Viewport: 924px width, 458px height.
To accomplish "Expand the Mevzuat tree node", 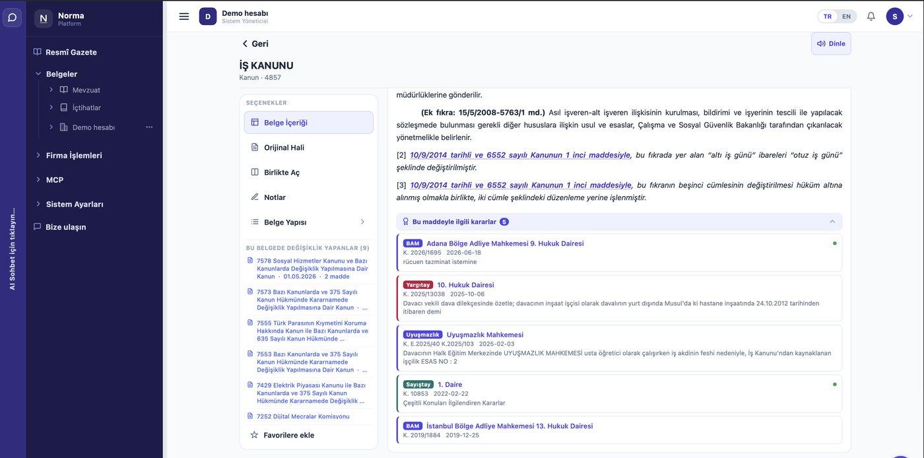I will pos(51,90).
